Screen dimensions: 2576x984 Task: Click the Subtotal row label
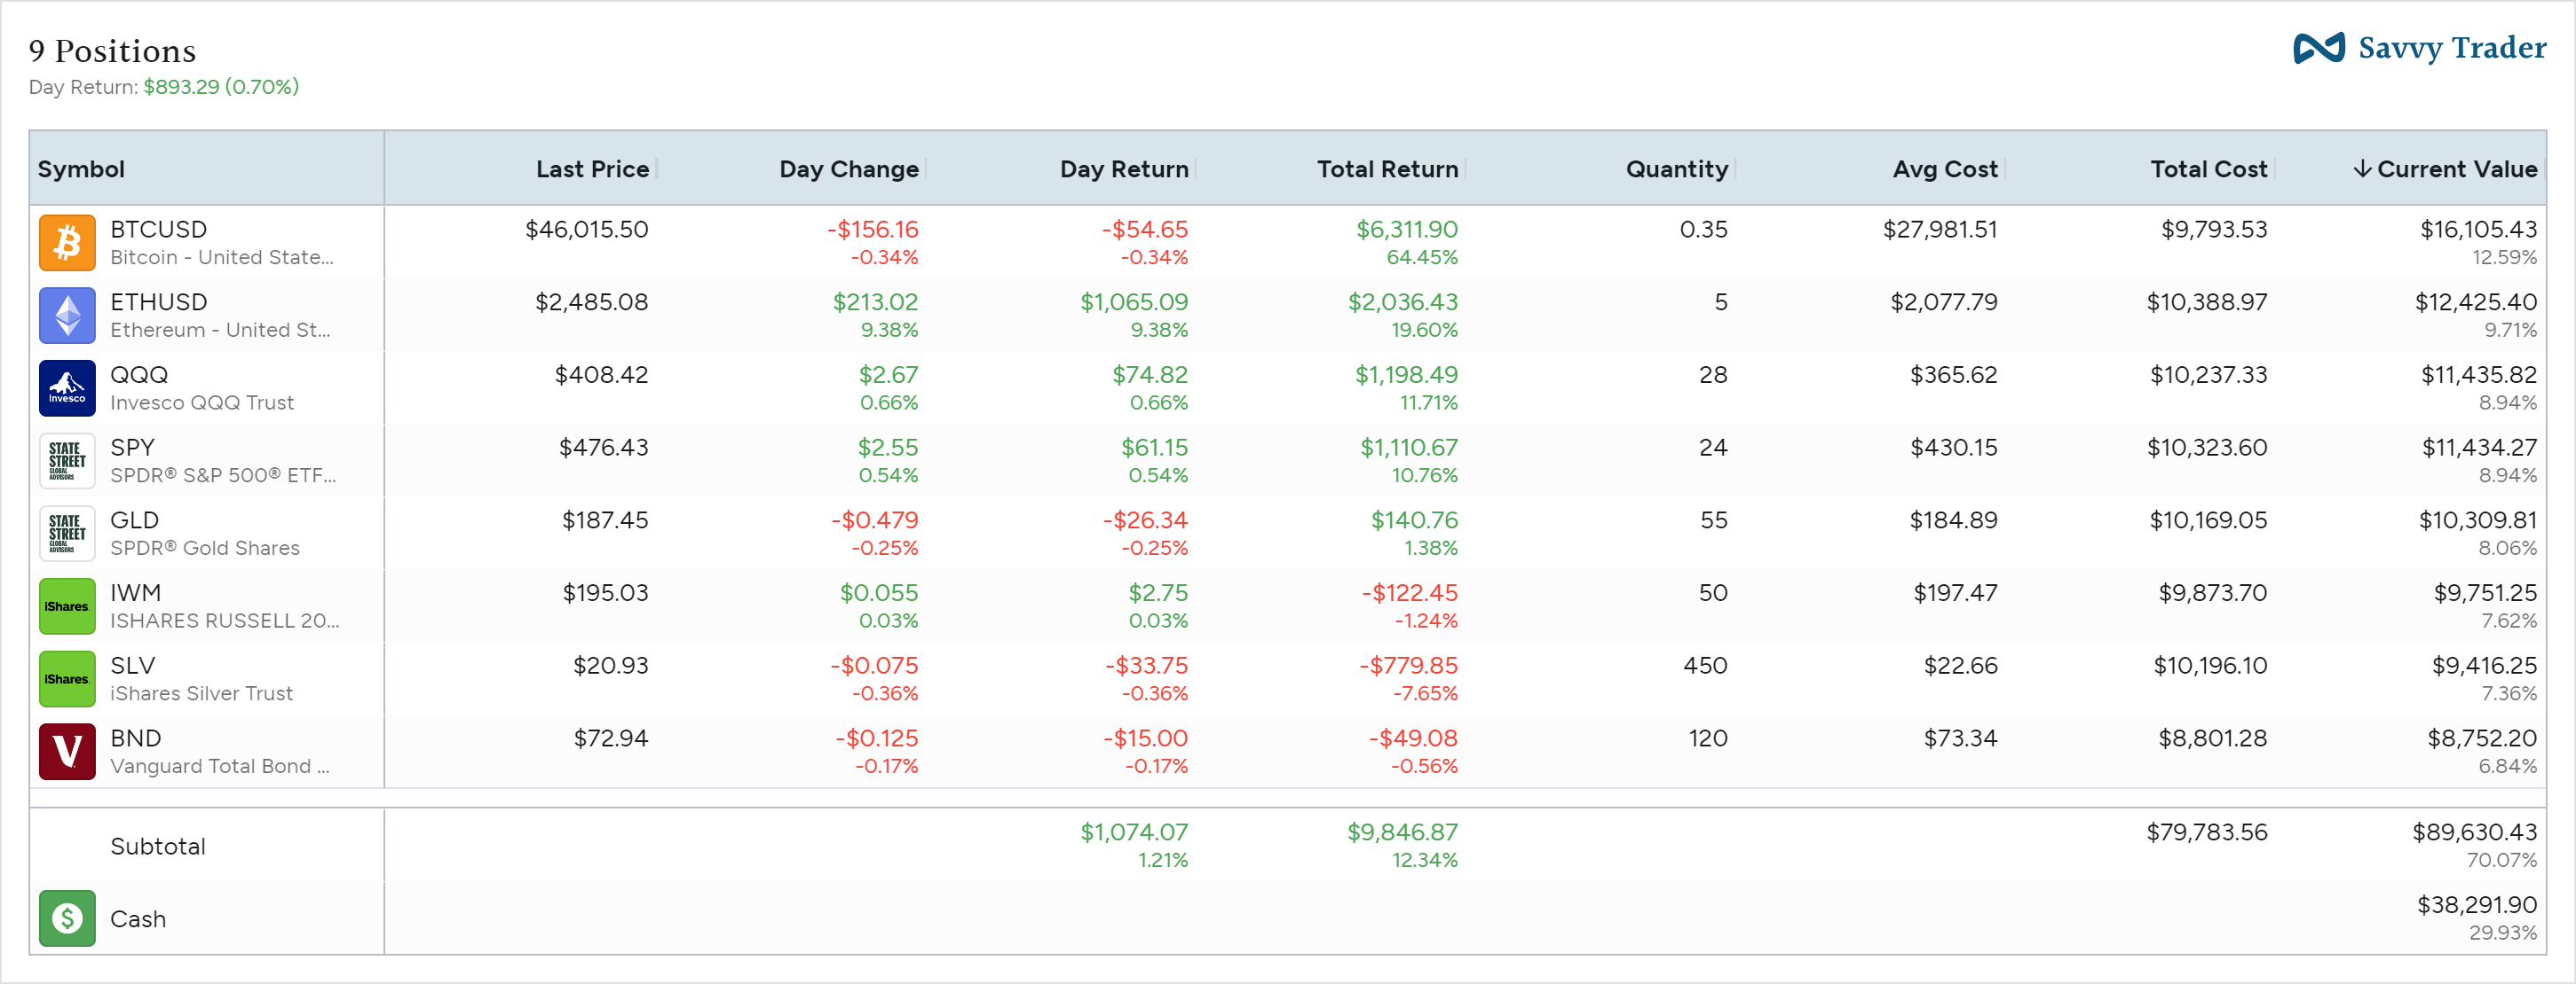(157, 846)
